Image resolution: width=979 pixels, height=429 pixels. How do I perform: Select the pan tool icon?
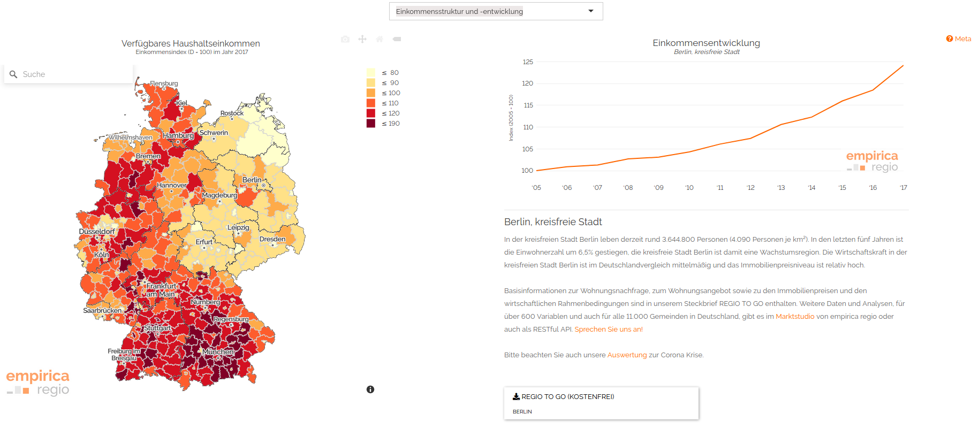362,39
